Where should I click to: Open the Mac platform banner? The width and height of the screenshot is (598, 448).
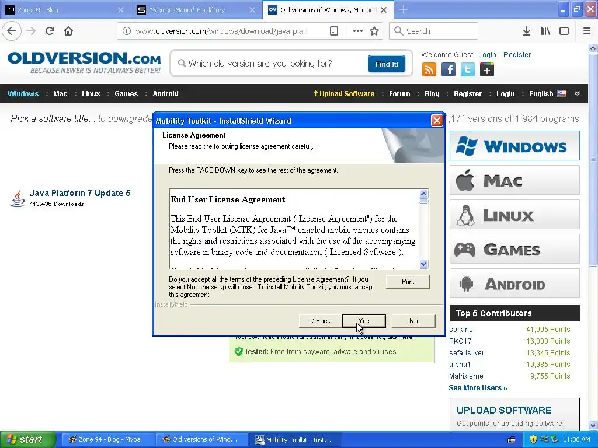(514, 180)
